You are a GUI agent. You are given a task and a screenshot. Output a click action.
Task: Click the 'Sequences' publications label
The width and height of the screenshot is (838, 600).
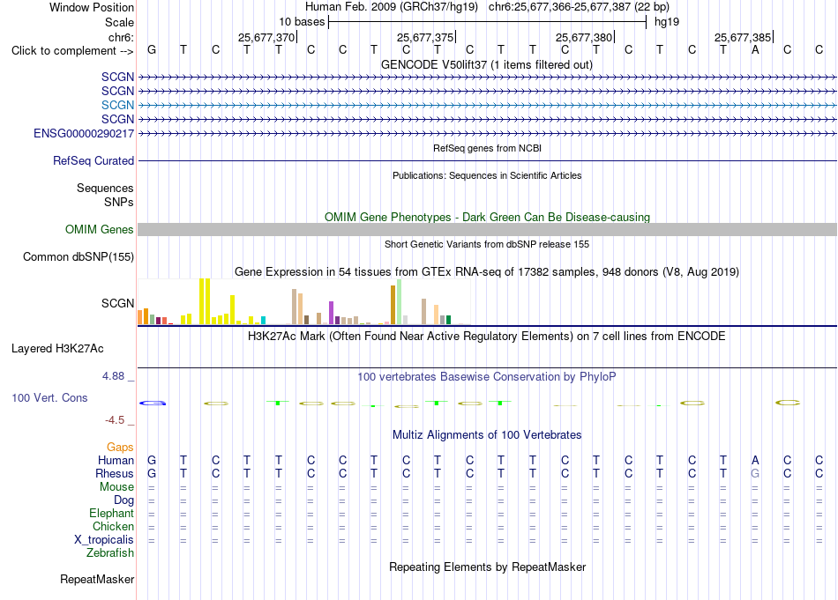(105, 188)
